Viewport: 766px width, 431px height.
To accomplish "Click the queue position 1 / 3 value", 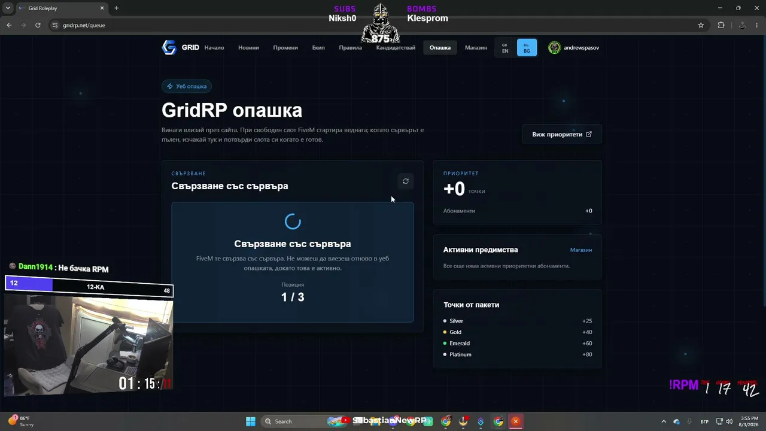I will pos(293,297).
